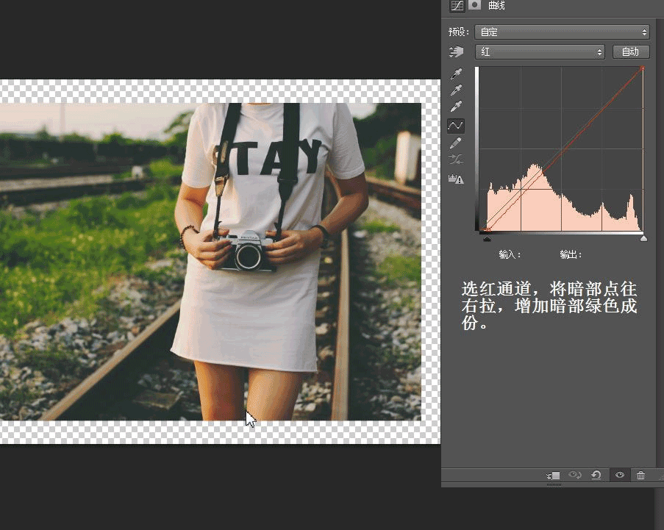Activate the point curve editing mode

(x=456, y=125)
